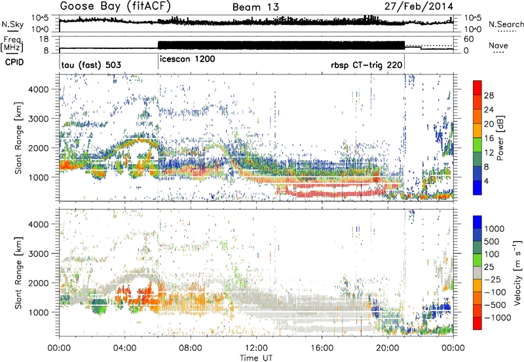Click the 'Goose Bay (fitACF)' title

111,7
